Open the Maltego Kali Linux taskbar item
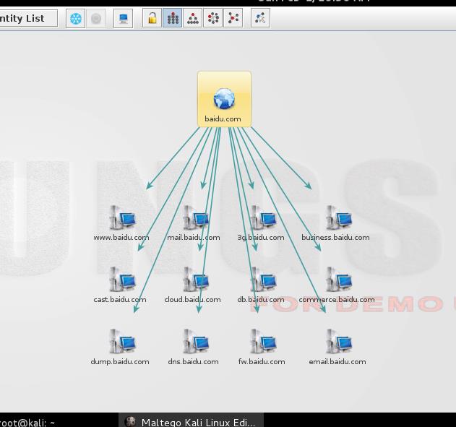Image resolution: width=456 pixels, height=427 pixels. (191, 420)
